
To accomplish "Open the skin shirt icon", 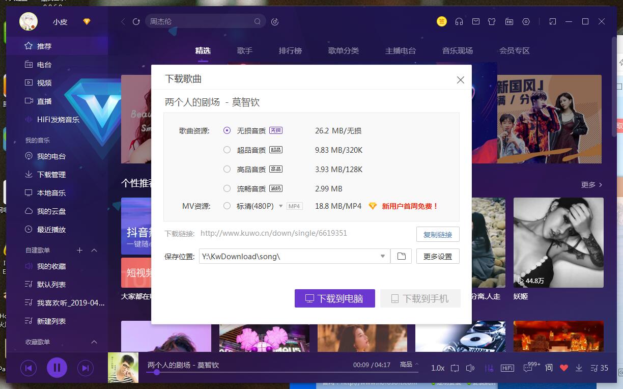I will pos(492,21).
